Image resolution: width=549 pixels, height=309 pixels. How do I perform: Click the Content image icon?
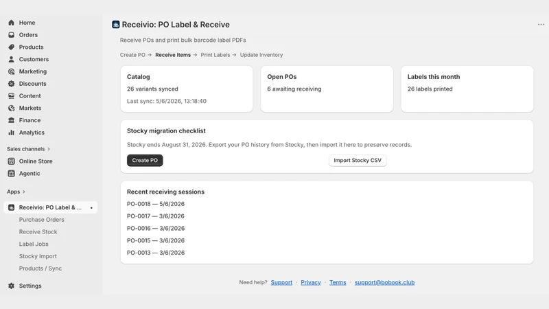pos(11,96)
